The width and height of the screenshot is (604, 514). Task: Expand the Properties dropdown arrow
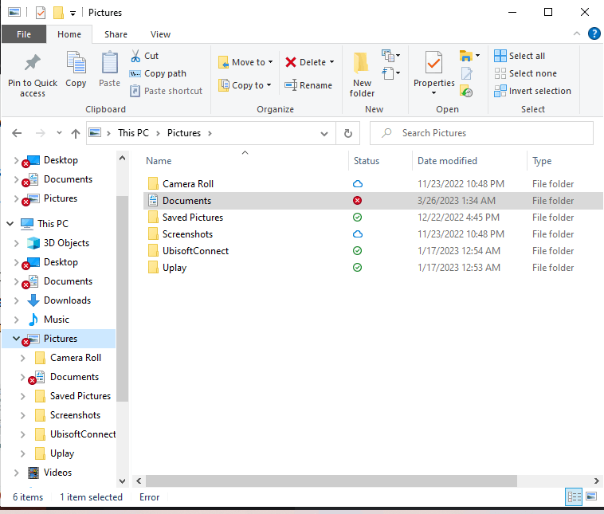433,93
